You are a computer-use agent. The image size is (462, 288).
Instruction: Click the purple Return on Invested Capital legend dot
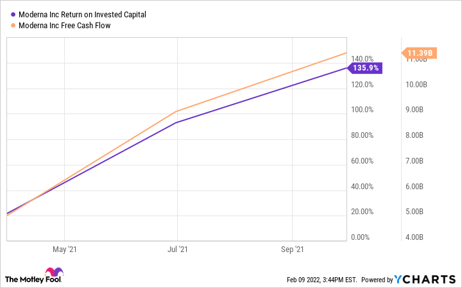13,14
